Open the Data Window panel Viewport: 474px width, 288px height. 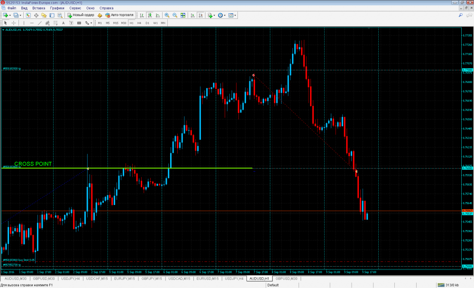click(x=36, y=15)
